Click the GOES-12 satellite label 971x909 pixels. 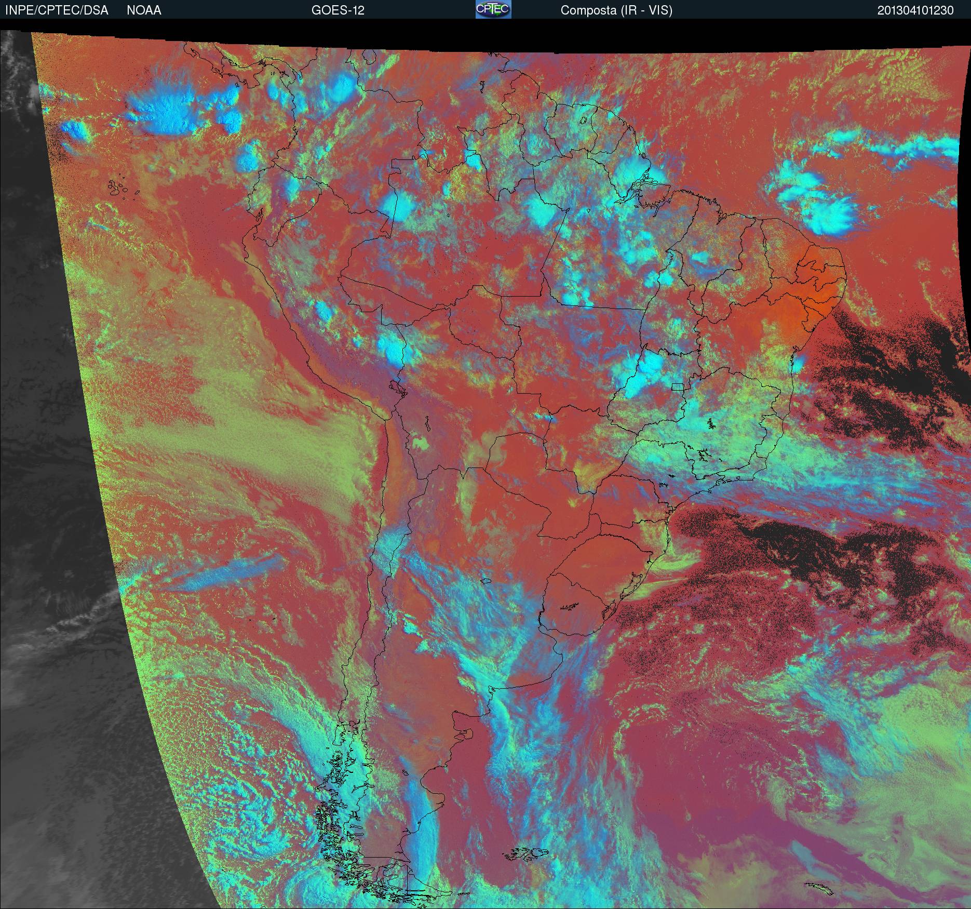point(338,10)
